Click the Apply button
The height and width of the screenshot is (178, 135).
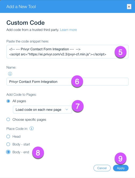(x=121, y=168)
